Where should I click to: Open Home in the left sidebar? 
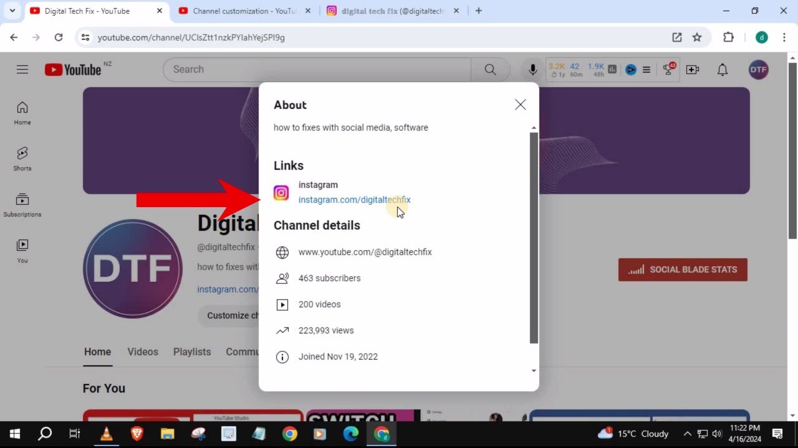[x=22, y=113]
